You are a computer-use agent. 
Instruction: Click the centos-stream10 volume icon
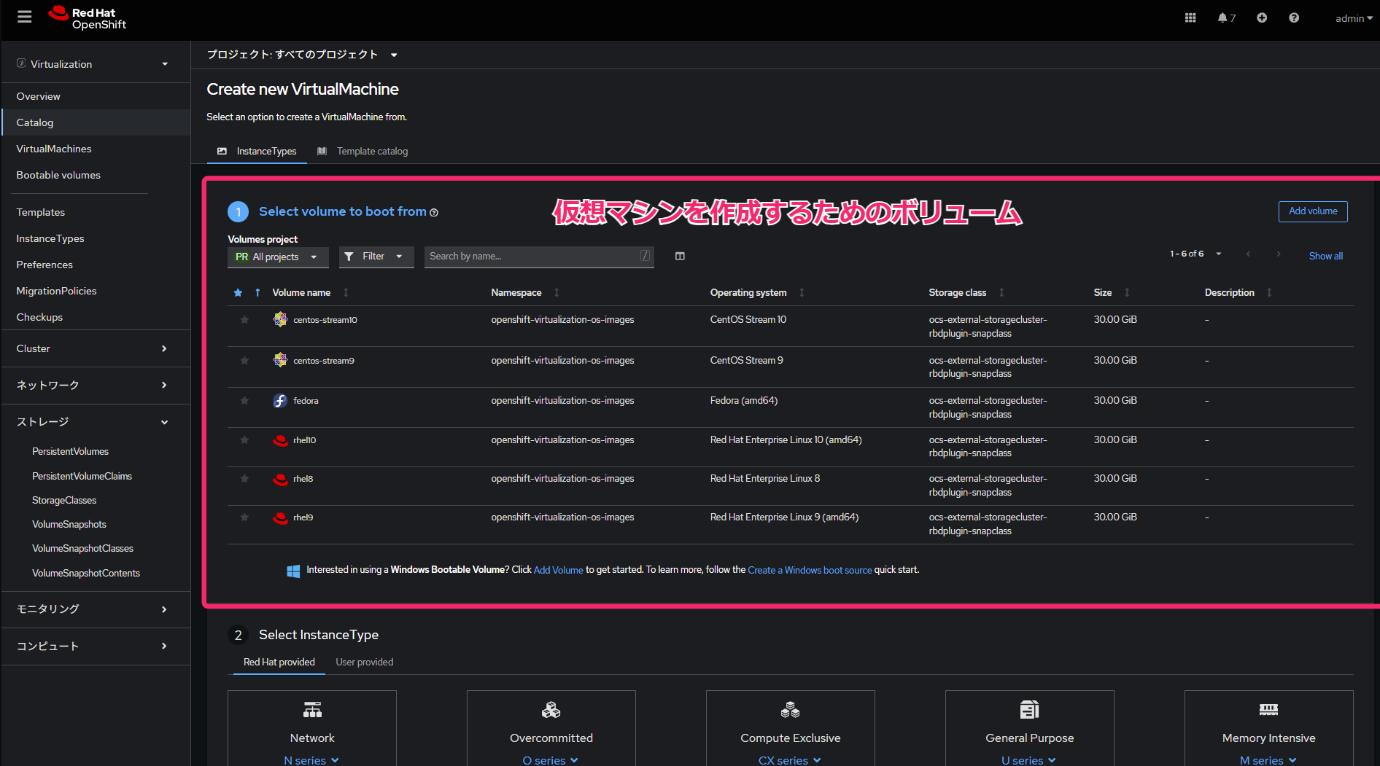pos(280,319)
